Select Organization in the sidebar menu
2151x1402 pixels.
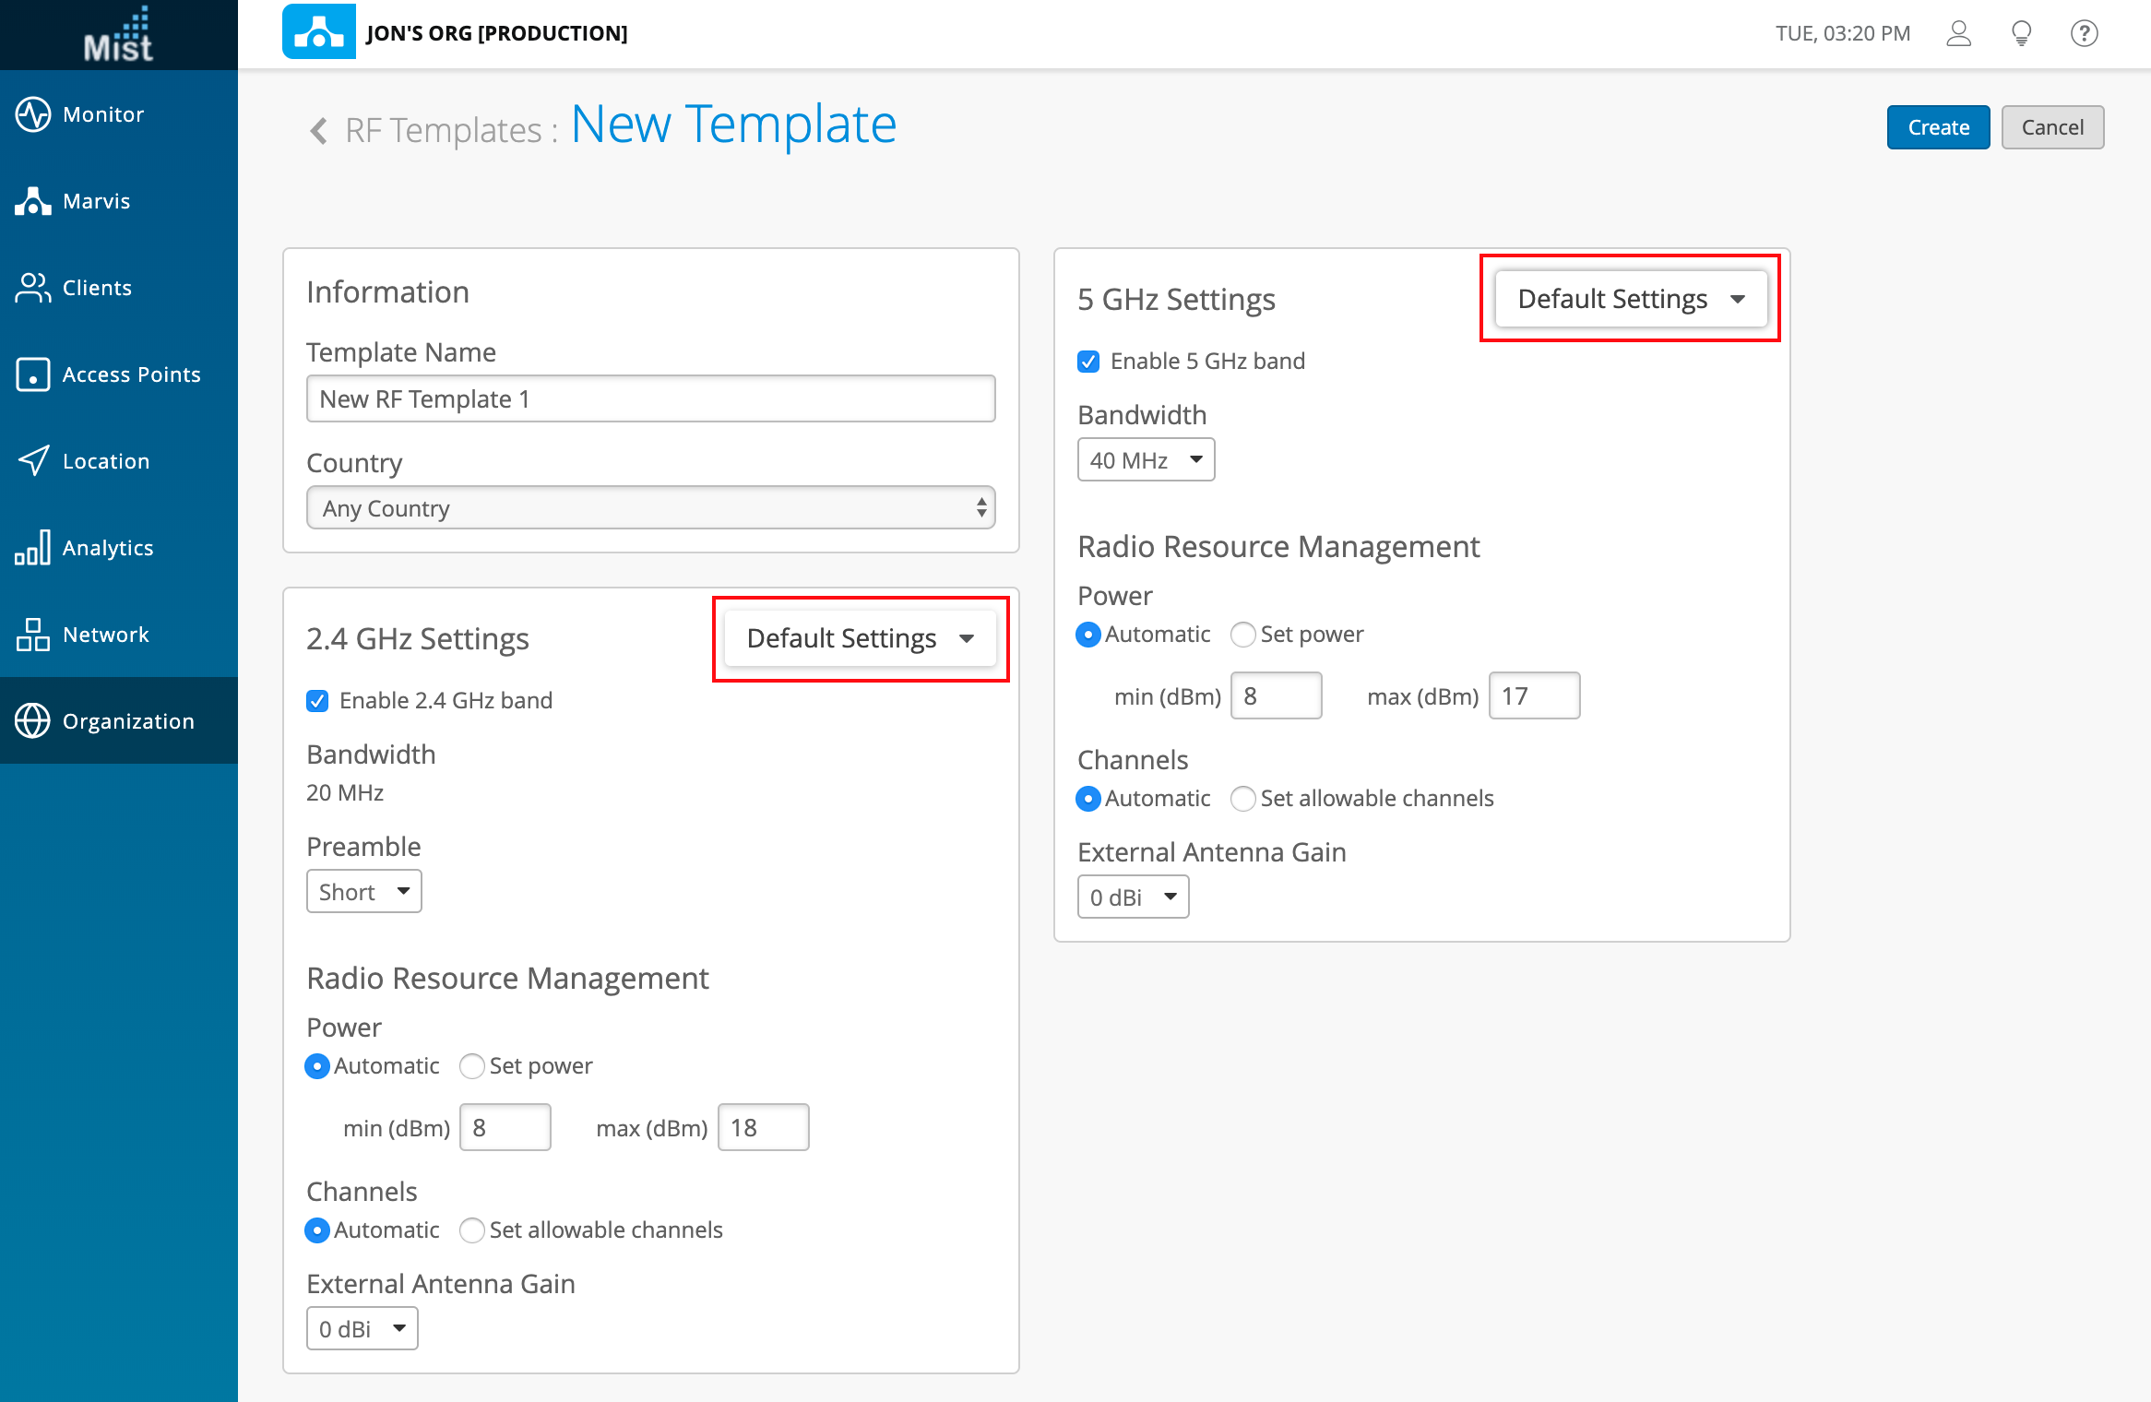127,721
